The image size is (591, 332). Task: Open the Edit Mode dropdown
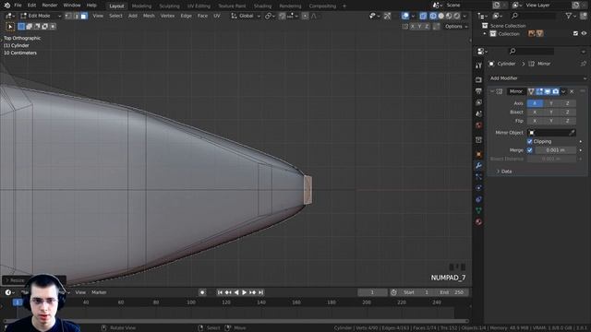coord(41,16)
